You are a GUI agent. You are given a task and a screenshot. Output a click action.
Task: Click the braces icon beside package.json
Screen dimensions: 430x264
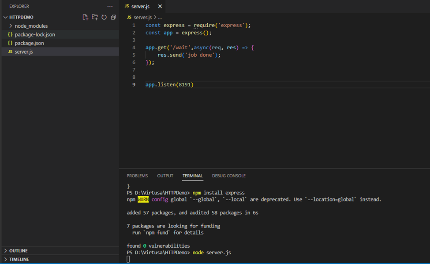click(10, 43)
